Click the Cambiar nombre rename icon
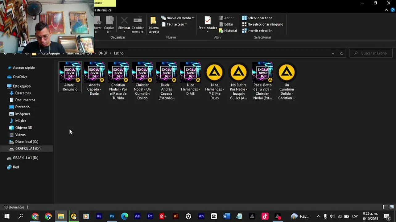The width and height of the screenshot is (396, 222). click(x=138, y=21)
